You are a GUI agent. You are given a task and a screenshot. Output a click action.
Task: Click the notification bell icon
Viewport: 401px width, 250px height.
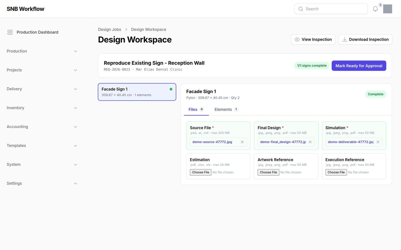375,9
